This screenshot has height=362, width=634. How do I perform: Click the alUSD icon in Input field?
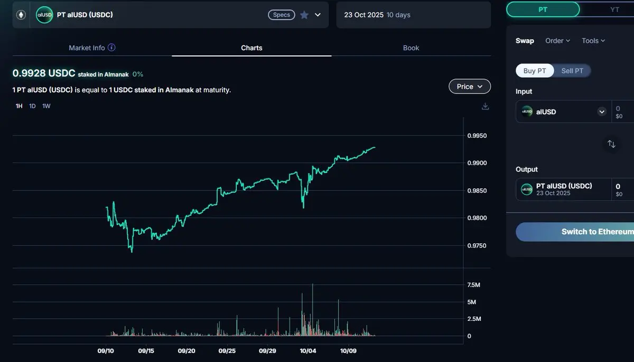(x=527, y=111)
